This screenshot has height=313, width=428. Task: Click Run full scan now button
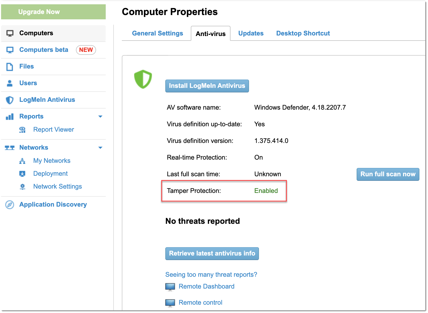388,174
